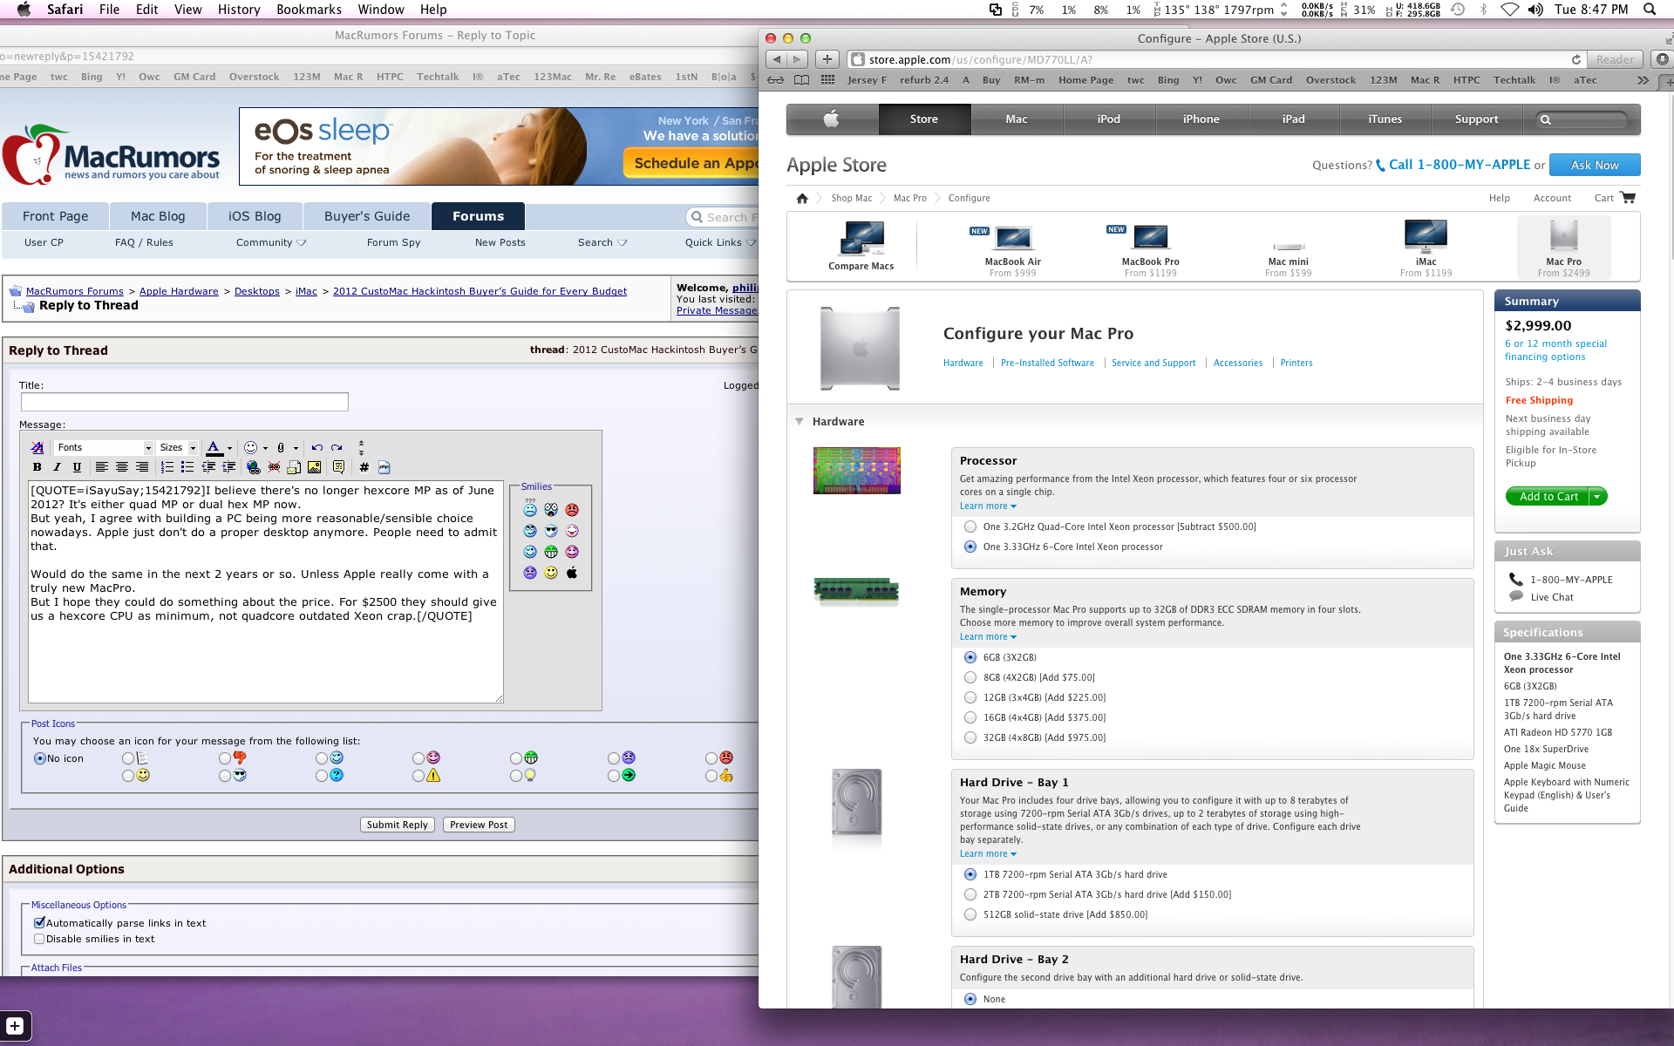Viewport: 1674px width, 1046px height.
Task: Switch to the Buyer's Guide tab
Action: [366, 216]
